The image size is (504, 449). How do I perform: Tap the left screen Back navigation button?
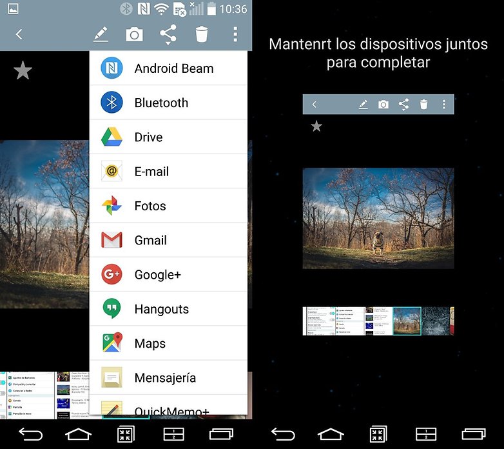tap(30, 434)
